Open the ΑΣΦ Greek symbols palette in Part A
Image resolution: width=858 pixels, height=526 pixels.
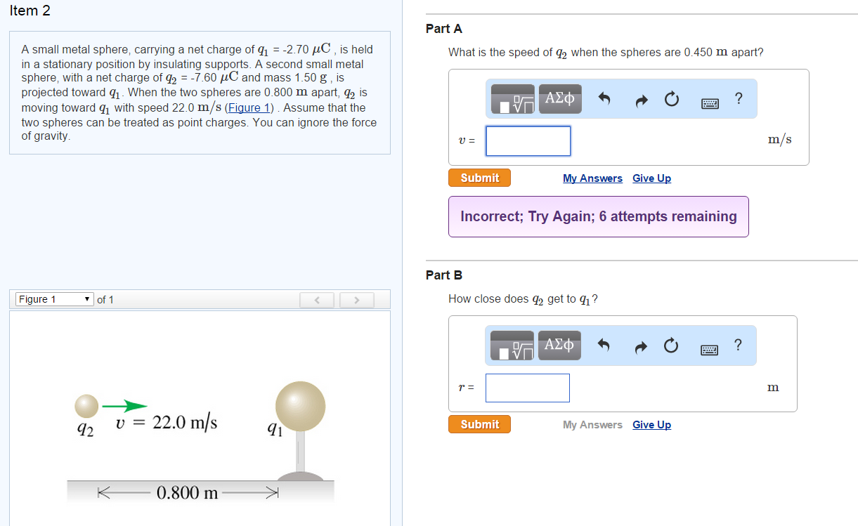click(559, 98)
